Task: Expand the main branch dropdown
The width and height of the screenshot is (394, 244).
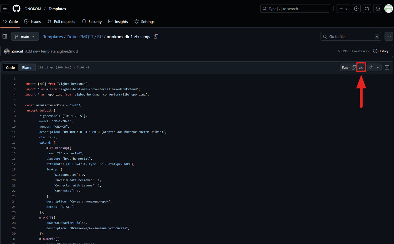Action: coord(25,36)
